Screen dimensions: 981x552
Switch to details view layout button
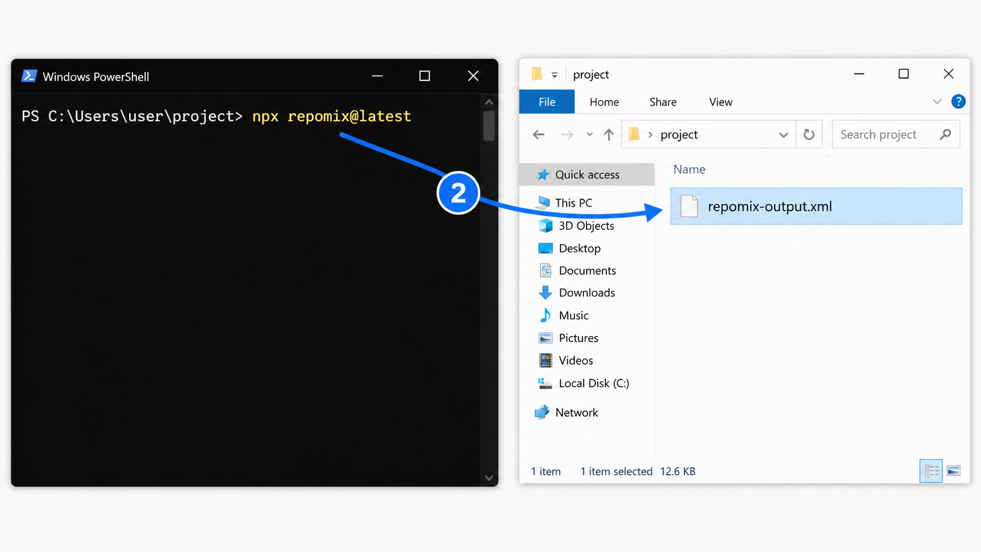931,471
